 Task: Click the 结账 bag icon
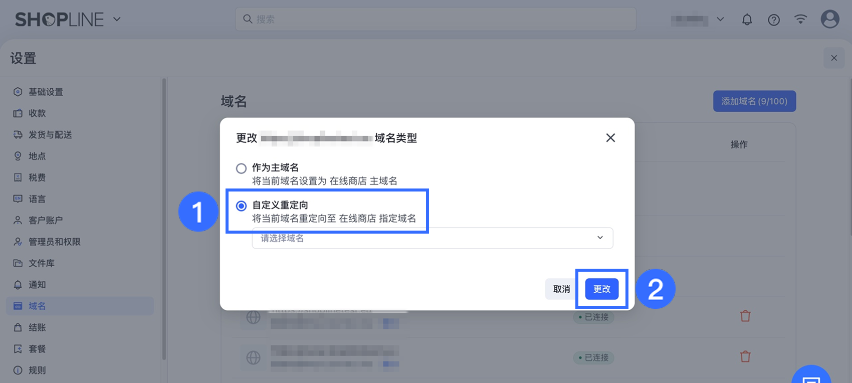pos(18,327)
